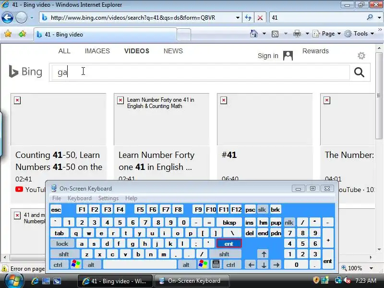Open the Home page icon
The image size is (384, 288).
click(254, 34)
